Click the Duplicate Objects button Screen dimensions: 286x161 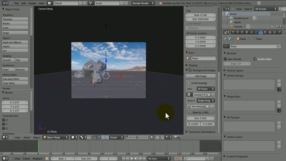point(15,42)
